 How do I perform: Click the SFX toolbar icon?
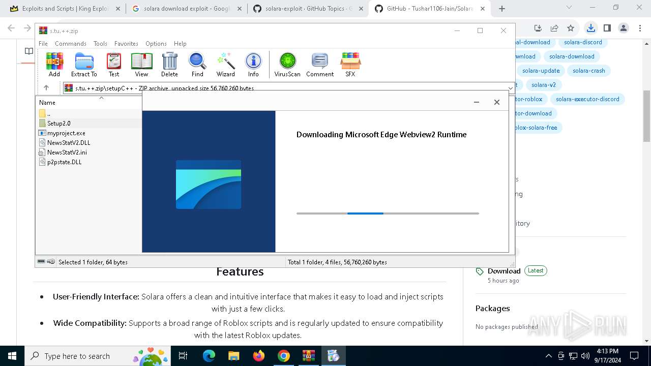350,65
